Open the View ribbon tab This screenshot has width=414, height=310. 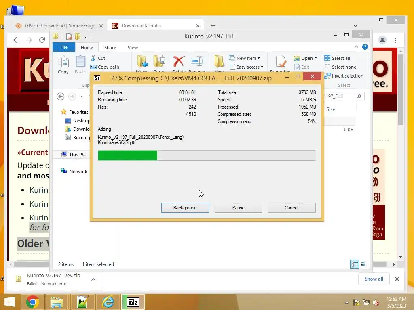tap(133, 48)
